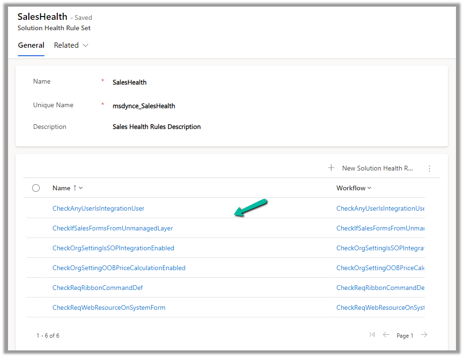The height and width of the screenshot is (357, 464).
Task: Open the more commands vertical ellipsis
Action: coord(430,169)
